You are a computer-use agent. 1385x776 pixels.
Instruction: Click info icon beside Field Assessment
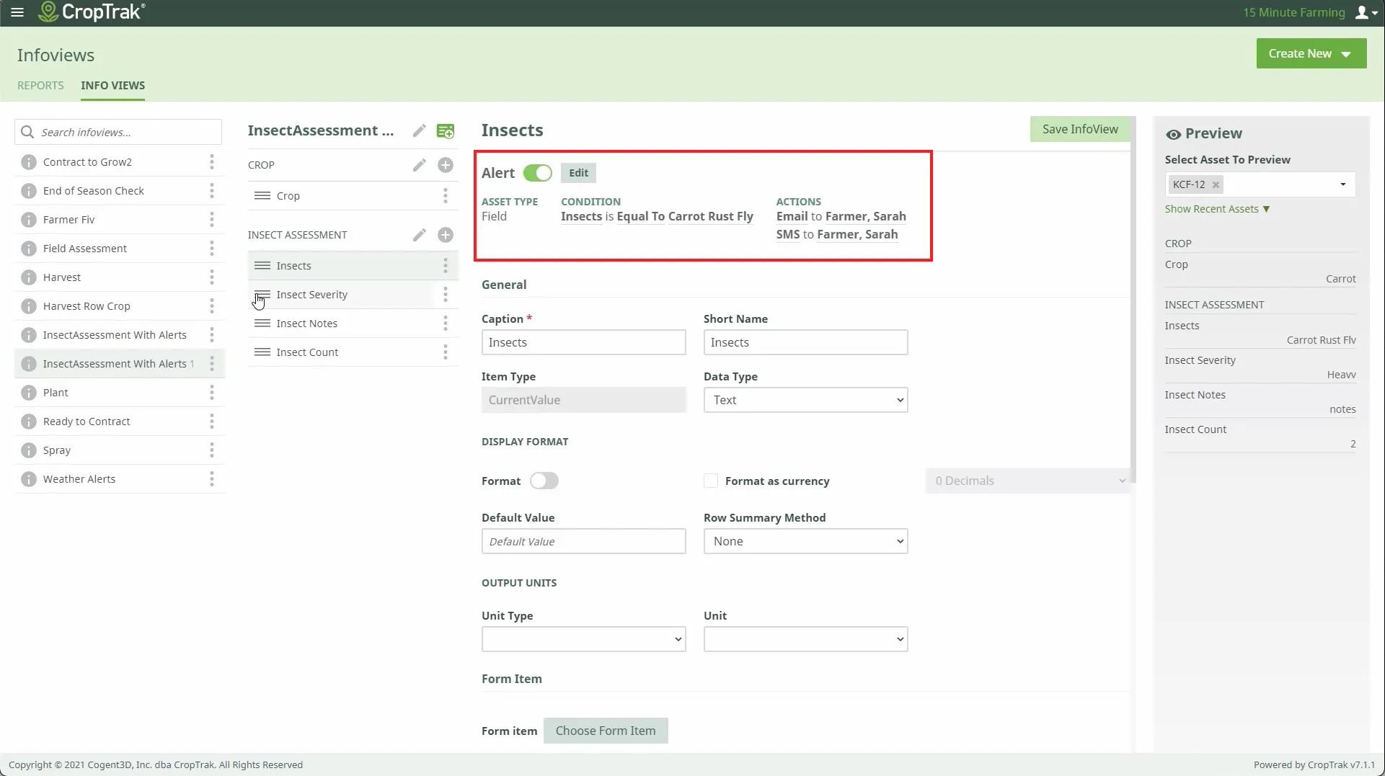point(29,249)
